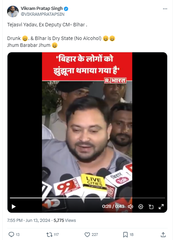Mute the video sound
The width and height of the screenshot is (174, 240).
click(130, 206)
